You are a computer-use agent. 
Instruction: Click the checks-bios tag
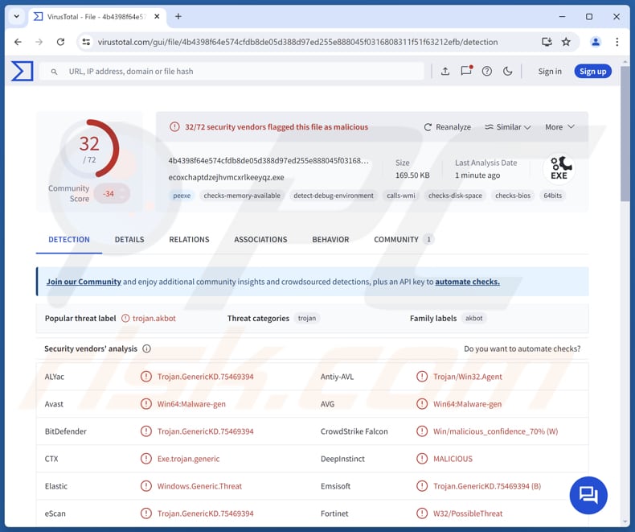[x=513, y=196]
